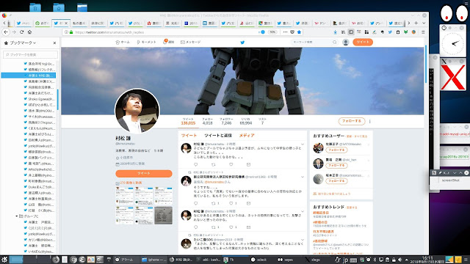This screenshot has height=264, width=470.
Task: Click フォローする button on profile bar
Action: tap(352, 121)
